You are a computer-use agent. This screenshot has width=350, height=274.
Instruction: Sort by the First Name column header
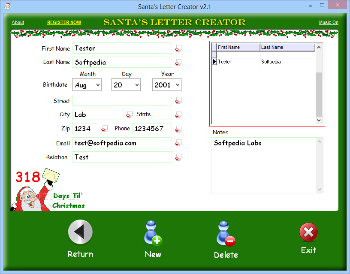pos(238,47)
